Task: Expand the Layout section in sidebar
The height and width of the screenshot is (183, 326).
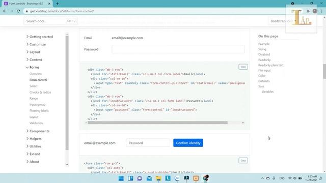Action: point(33,52)
